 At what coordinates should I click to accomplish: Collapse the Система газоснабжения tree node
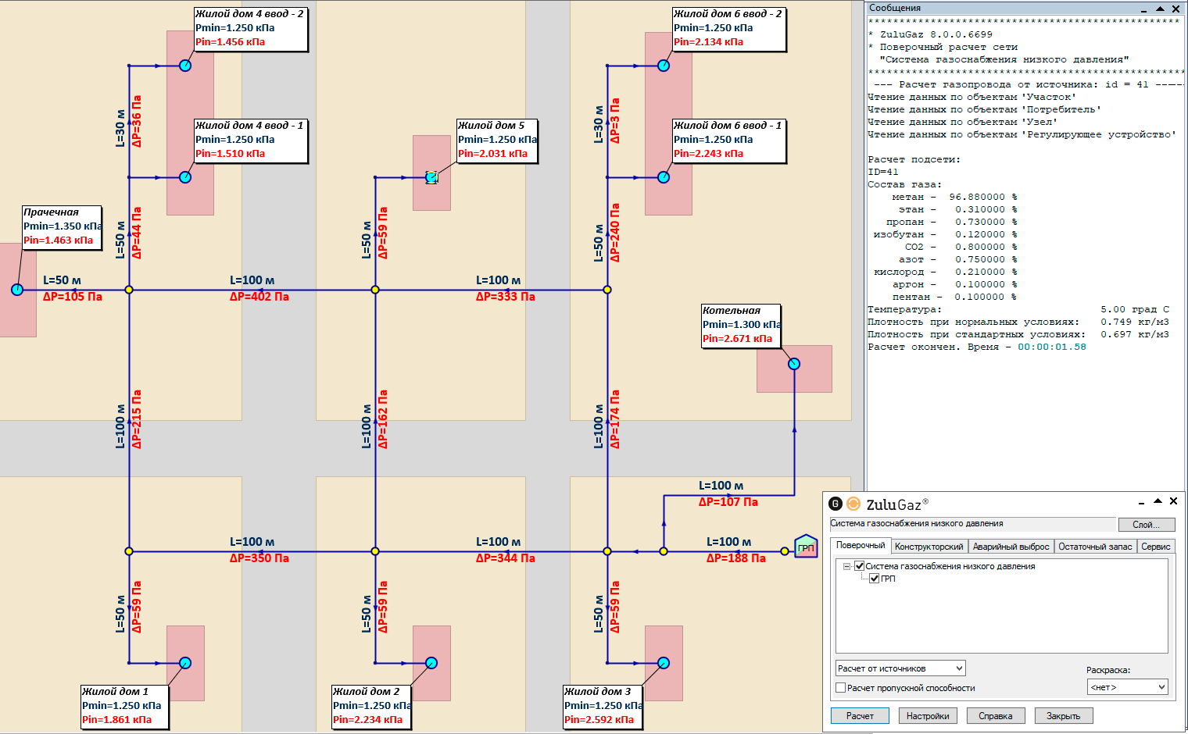[846, 566]
